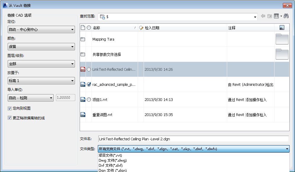Click the Mapping Tara folder thumbnail
Image resolution: width=295 pixels, height=172 pixels.
tap(282, 39)
